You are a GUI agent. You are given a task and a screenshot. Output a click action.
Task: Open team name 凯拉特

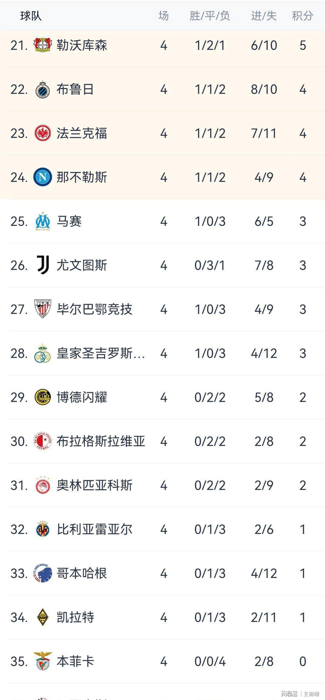click(x=75, y=617)
